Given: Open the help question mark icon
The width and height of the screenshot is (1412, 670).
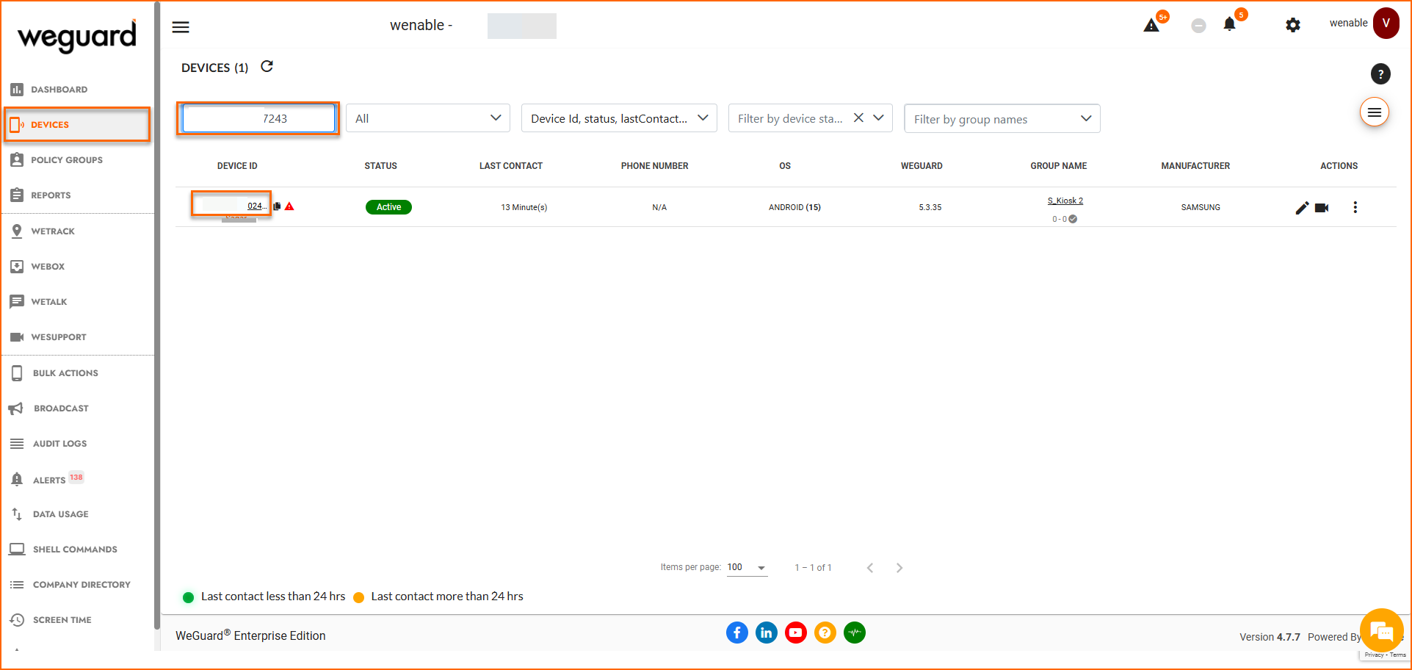Looking at the screenshot, I should point(1380,73).
